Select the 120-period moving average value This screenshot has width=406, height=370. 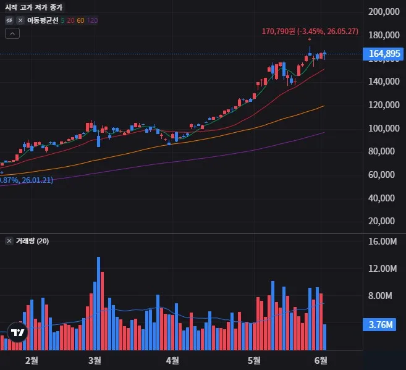tap(92, 20)
